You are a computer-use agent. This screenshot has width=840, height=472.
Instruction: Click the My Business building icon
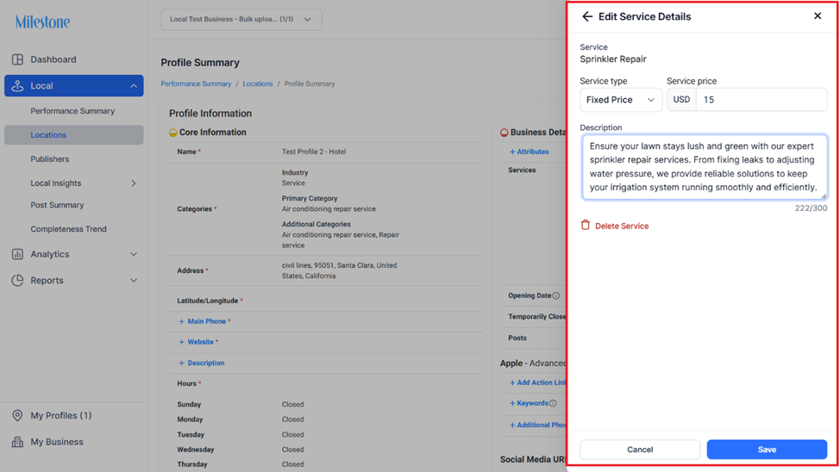17,442
